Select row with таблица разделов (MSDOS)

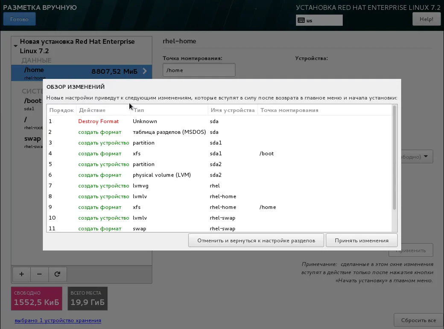tap(219, 132)
